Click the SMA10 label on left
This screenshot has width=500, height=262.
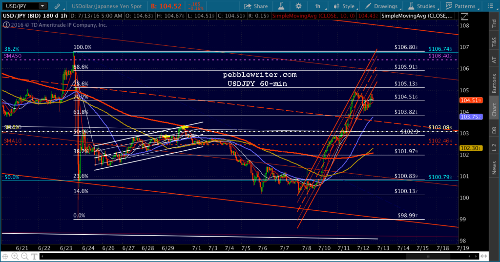click(13, 141)
